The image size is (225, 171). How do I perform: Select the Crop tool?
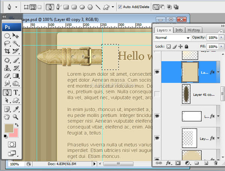tap(7, 51)
